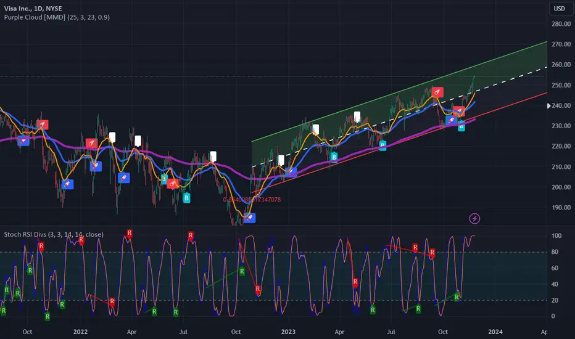Click the 2022 label on the time axis
The width and height of the screenshot is (575, 339).
[x=80, y=332]
